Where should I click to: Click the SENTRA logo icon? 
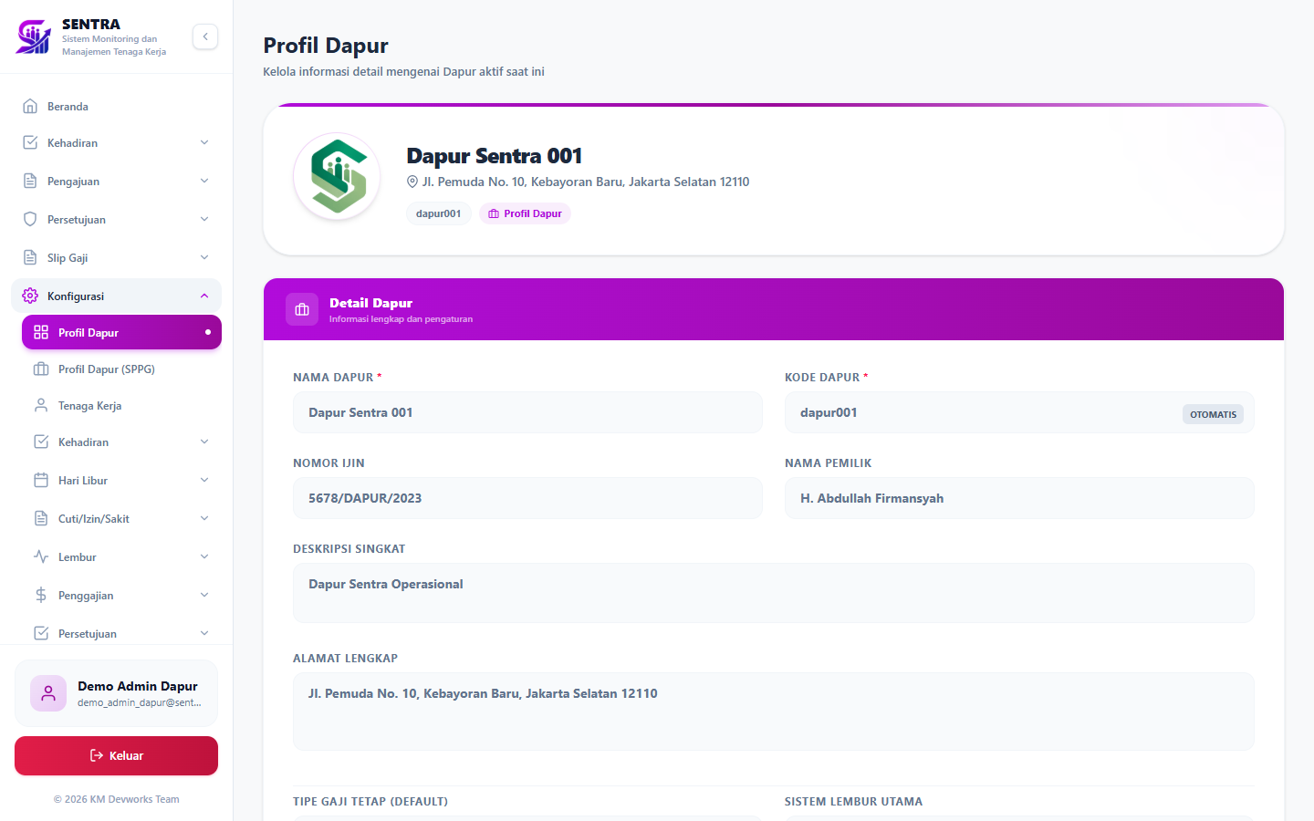pyautogui.click(x=34, y=36)
